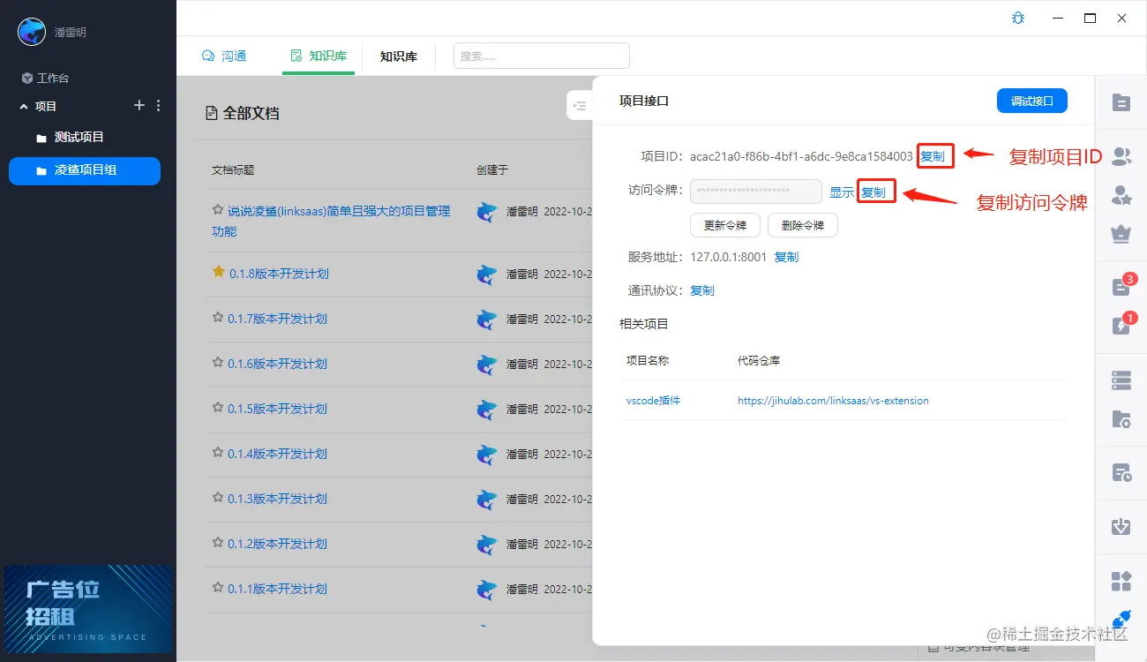Viewport: 1147px width, 662px height.
Task: Star the 0.1.2版本开发计划 document
Action: [218, 542]
